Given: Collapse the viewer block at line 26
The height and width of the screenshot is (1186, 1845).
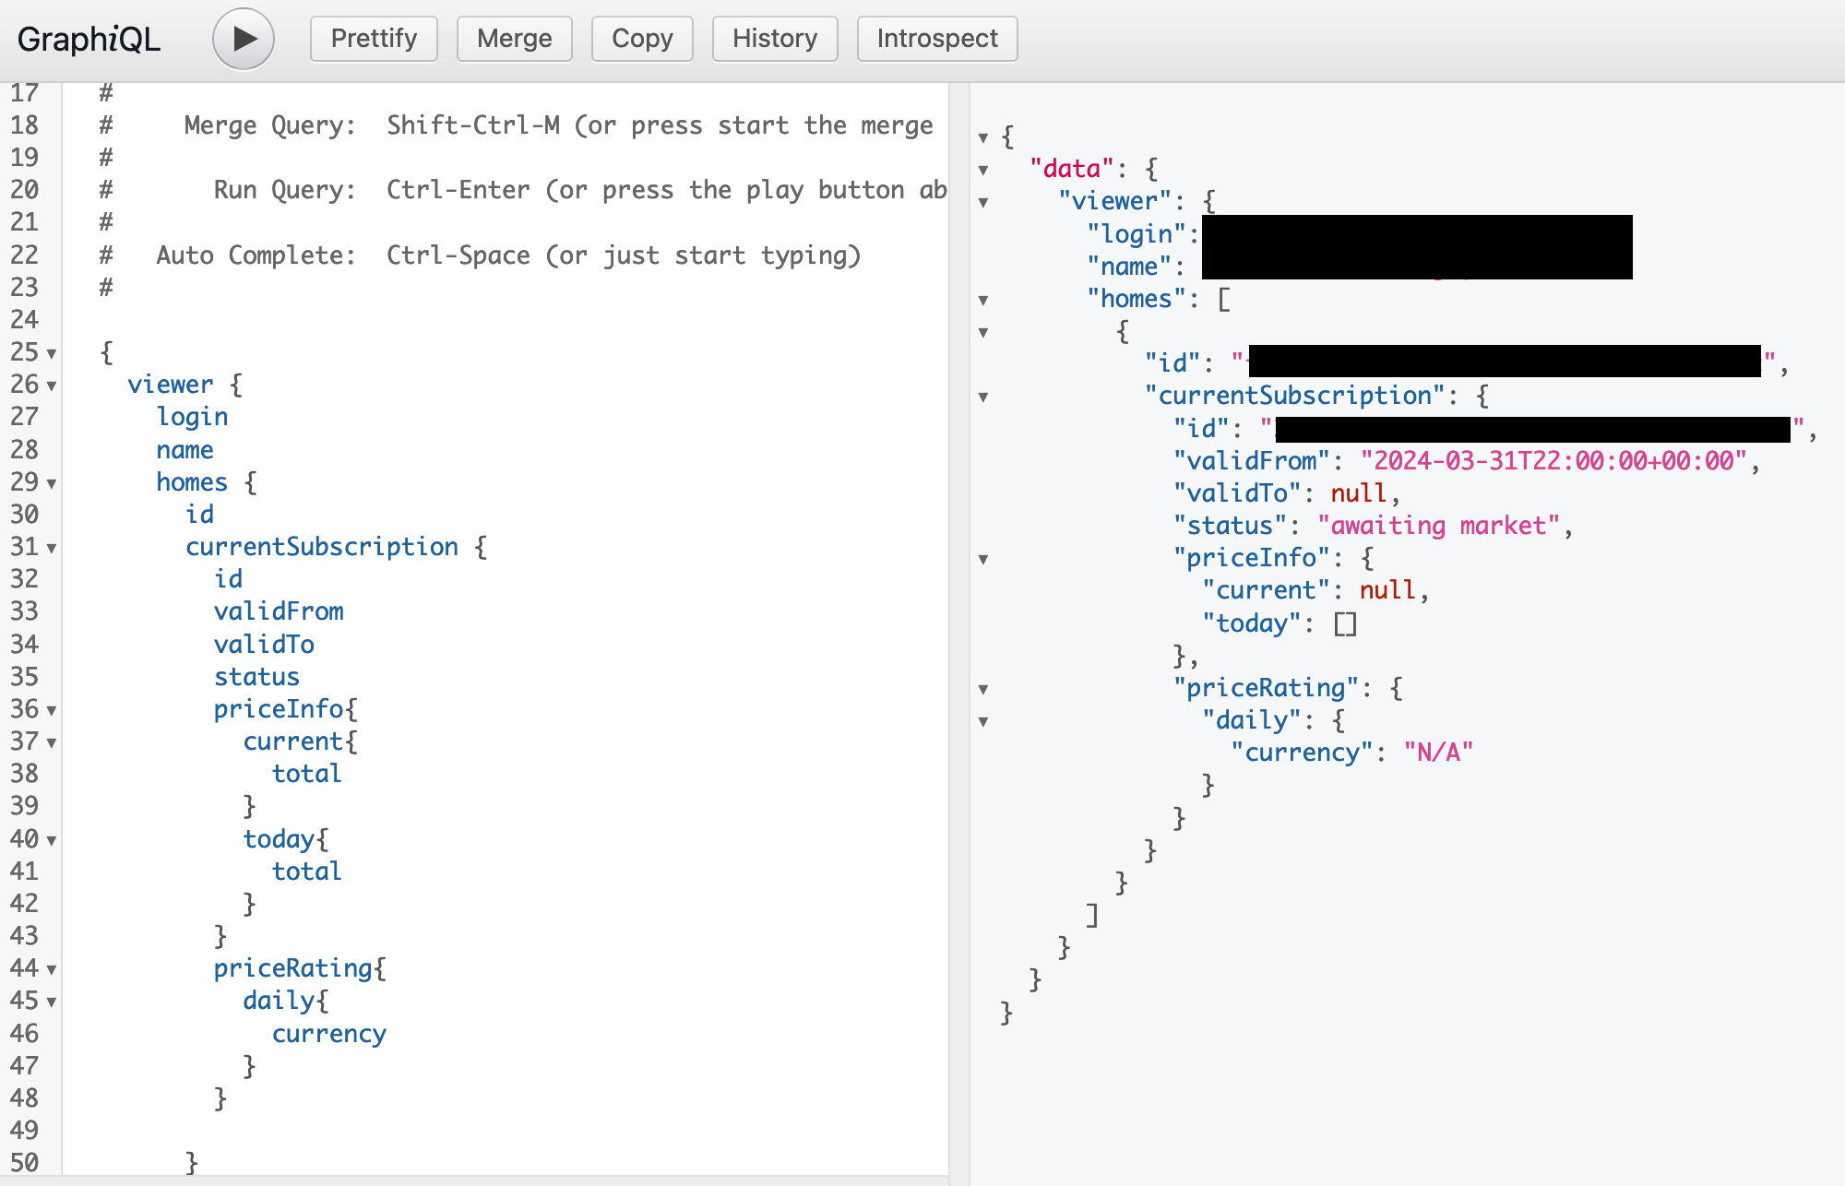Looking at the screenshot, I should coord(52,386).
